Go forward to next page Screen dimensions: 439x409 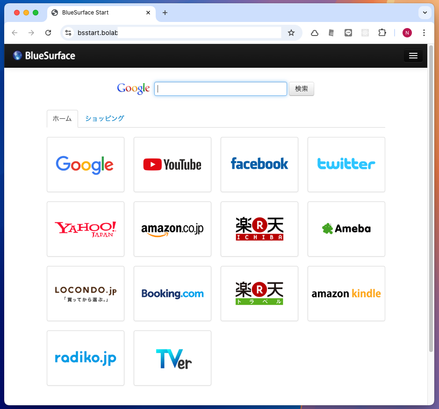click(31, 33)
